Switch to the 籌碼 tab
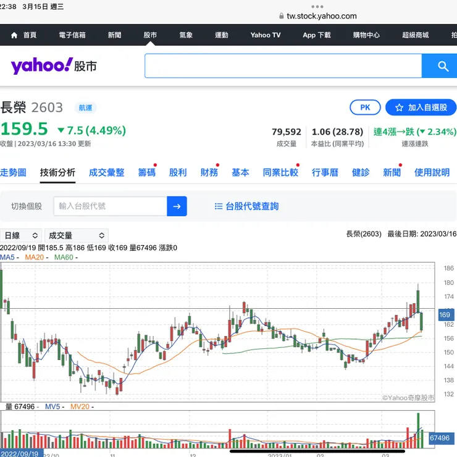 point(146,172)
